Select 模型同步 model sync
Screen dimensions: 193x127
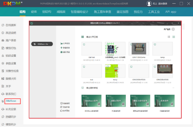pos(9,124)
